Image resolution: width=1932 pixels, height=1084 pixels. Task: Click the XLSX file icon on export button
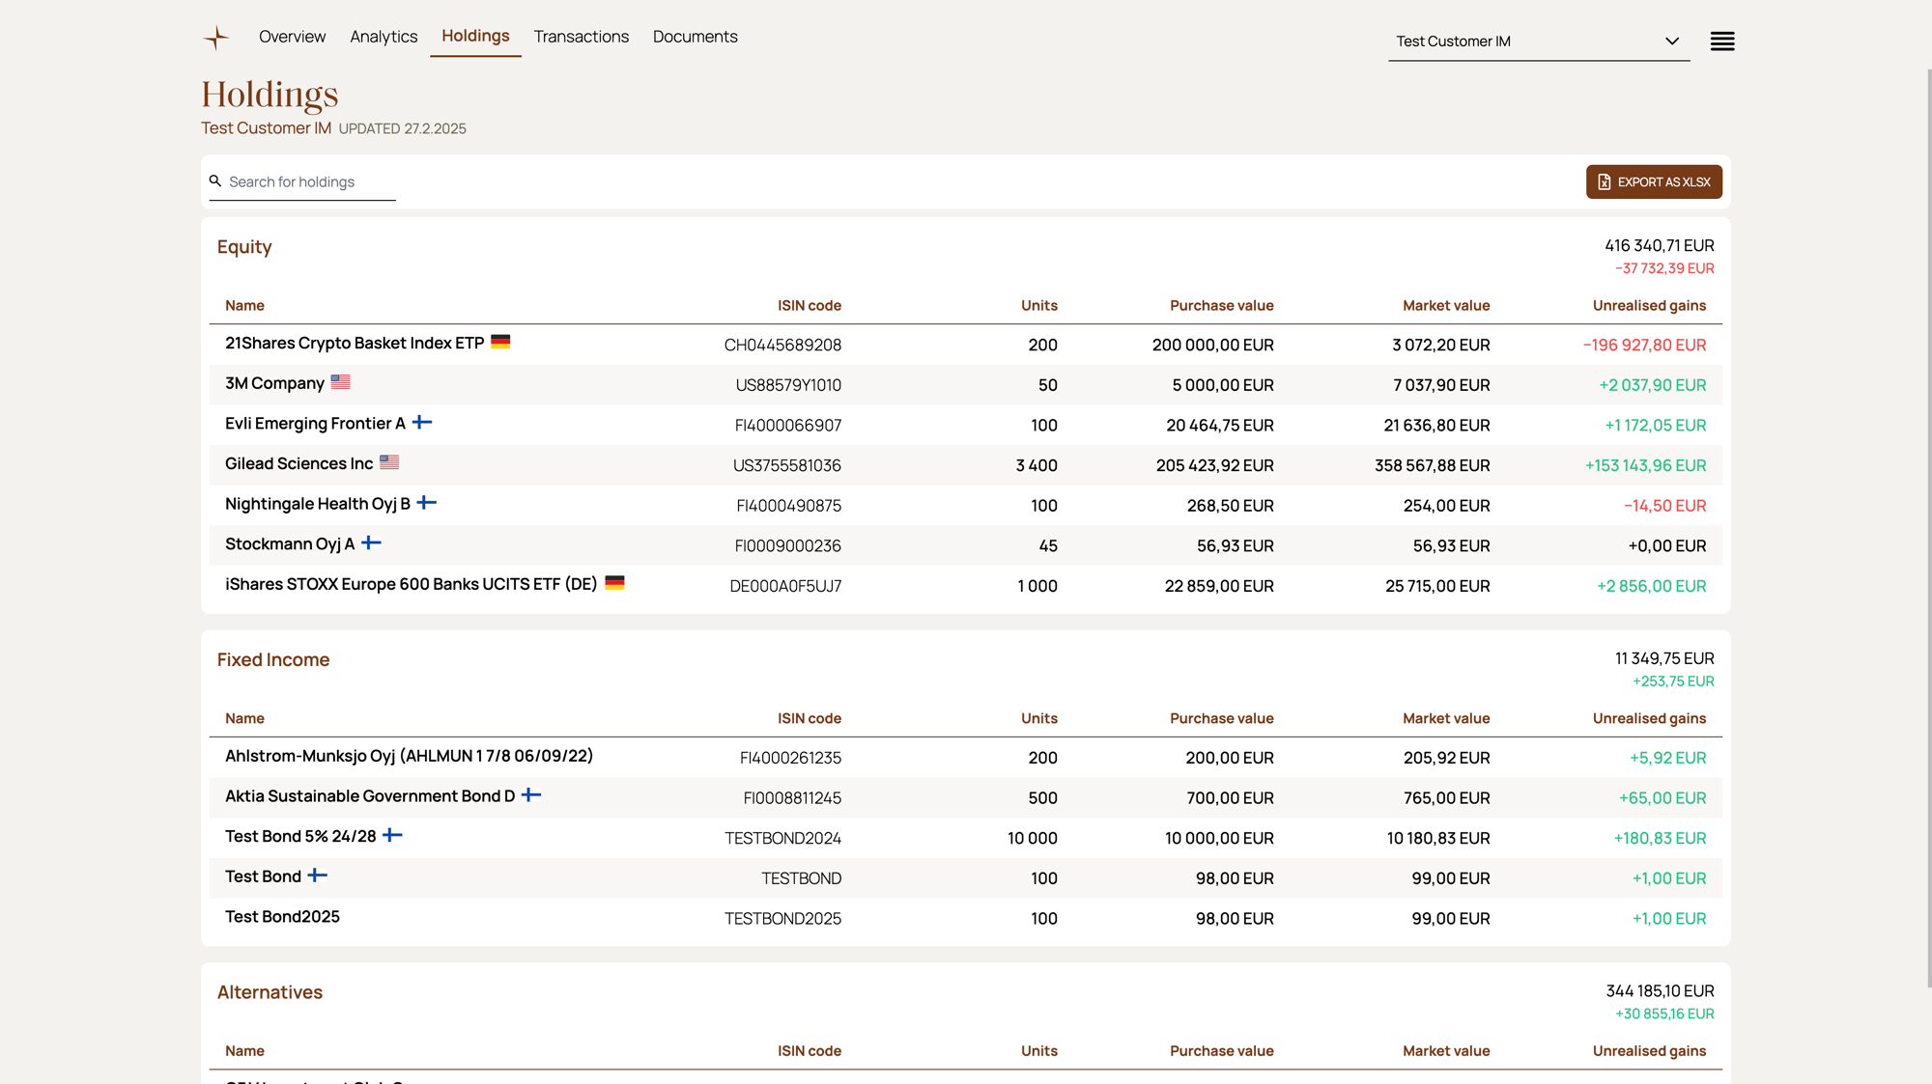[x=1604, y=181]
